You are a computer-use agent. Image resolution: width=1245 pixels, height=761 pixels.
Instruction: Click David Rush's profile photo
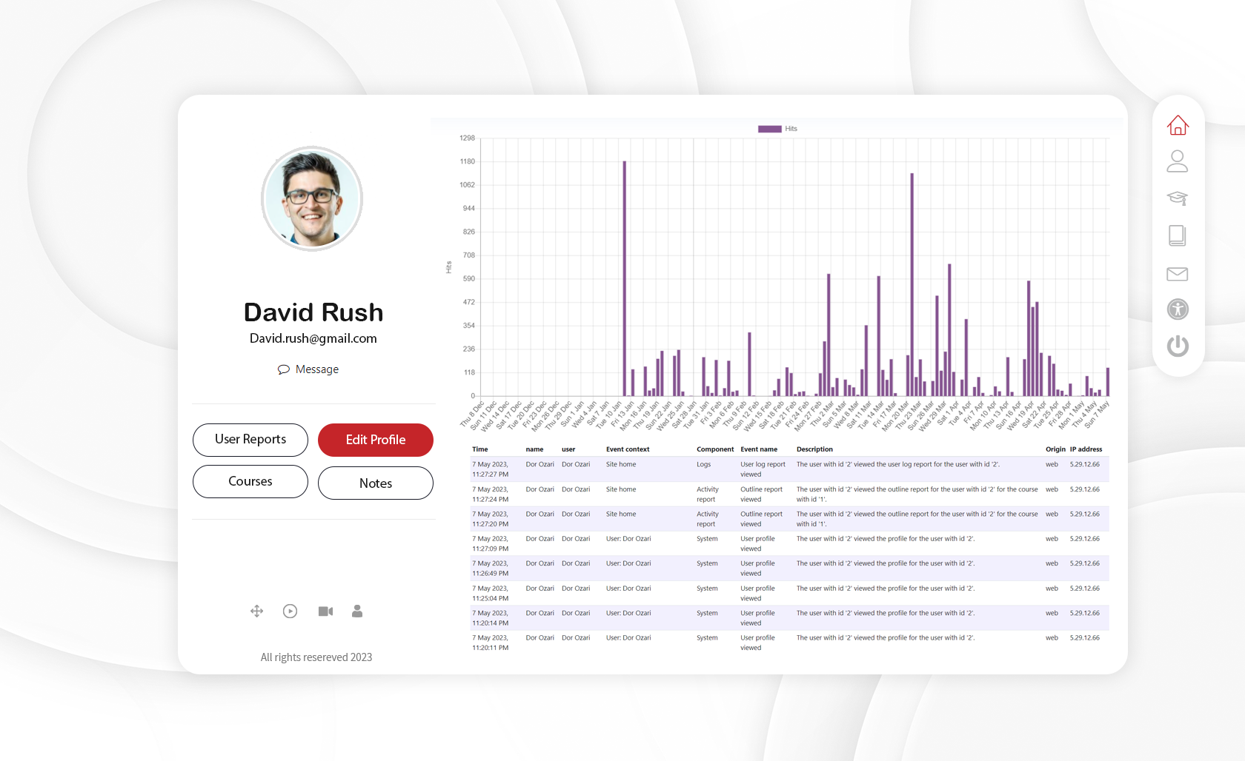coord(312,198)
